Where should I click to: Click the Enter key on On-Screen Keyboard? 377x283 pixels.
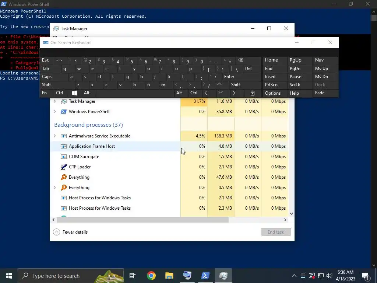pos(242,77)
